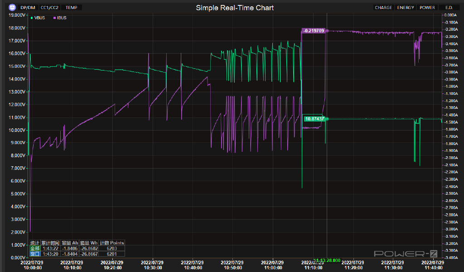This screenshot has width=464, height=272.
Task: Open the POWER curve view
Action: point(427,8)
